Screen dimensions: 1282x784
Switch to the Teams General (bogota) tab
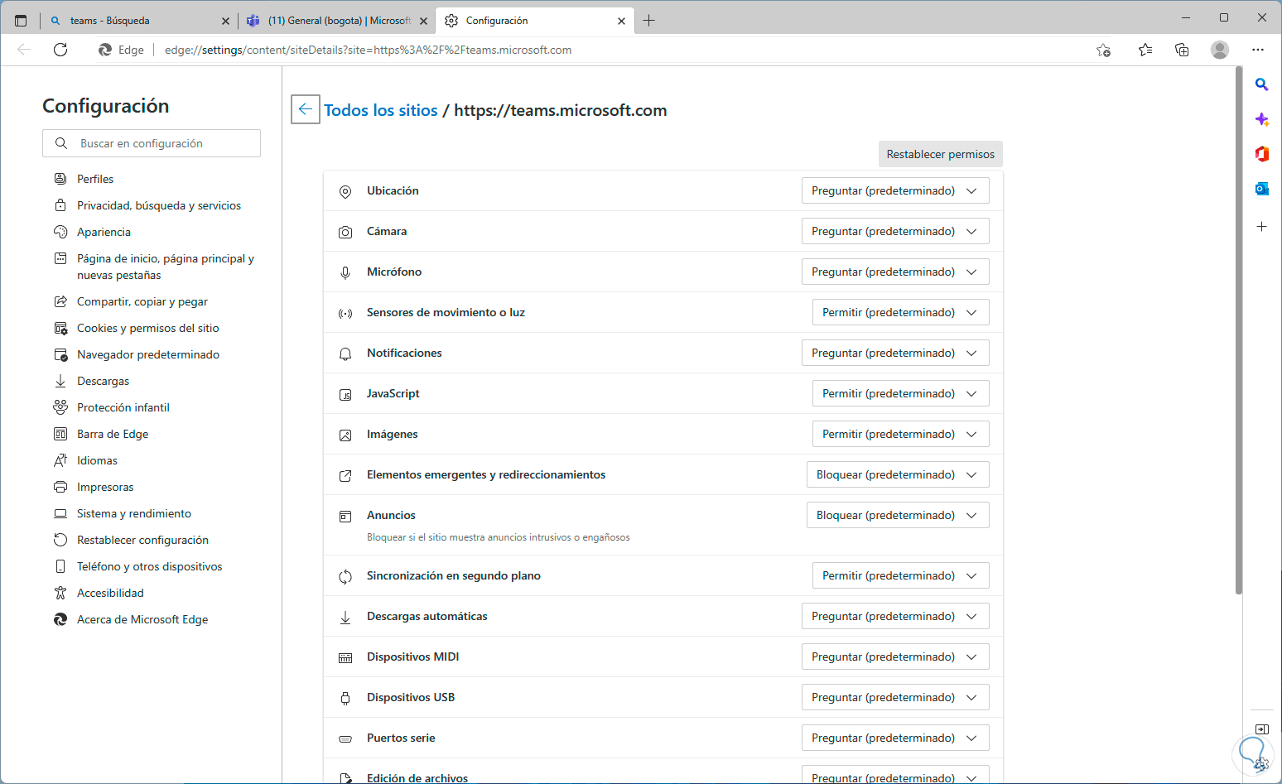coord(338,21)
